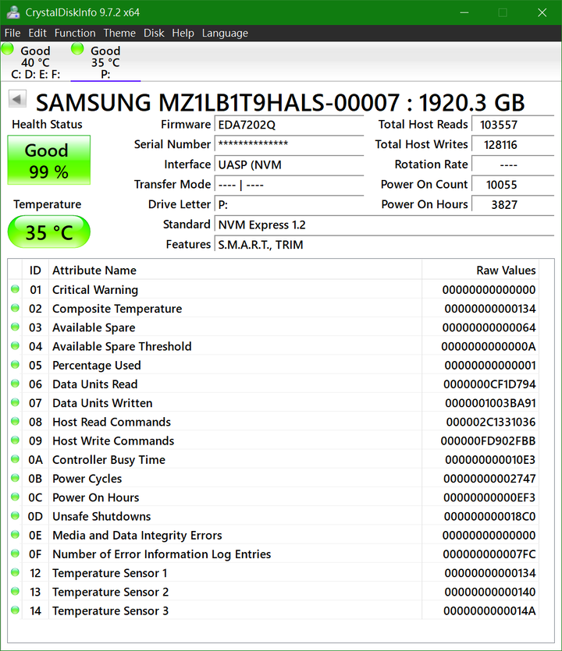Image resolution: width=562 pixels, height=651 pixels.
Task: Click Total Host Reads value 103557
Action: [x=513, y=125]
